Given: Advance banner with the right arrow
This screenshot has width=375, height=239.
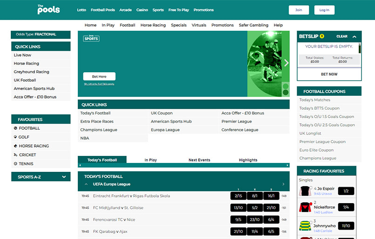Looking at the screenshot, I should (286, 63).
